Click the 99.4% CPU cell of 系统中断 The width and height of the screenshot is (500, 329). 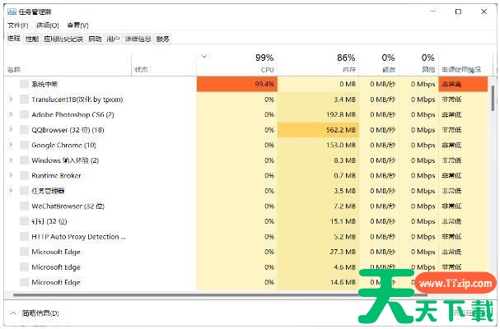point(237,84)
